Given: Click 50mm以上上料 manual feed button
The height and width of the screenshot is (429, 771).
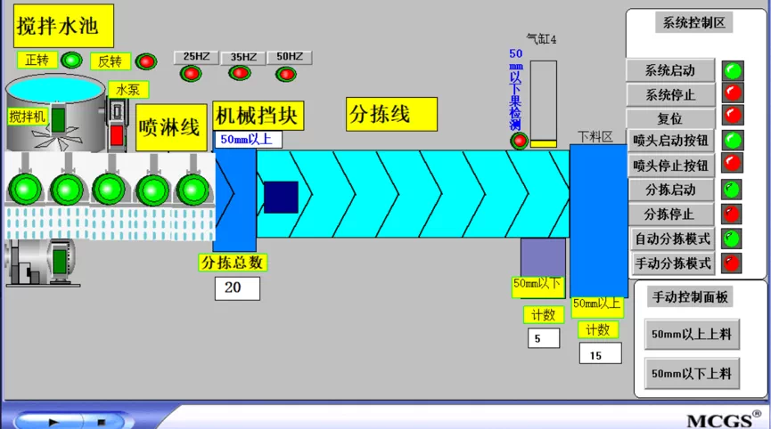Looking at the screenshot, I should [692, 335].
